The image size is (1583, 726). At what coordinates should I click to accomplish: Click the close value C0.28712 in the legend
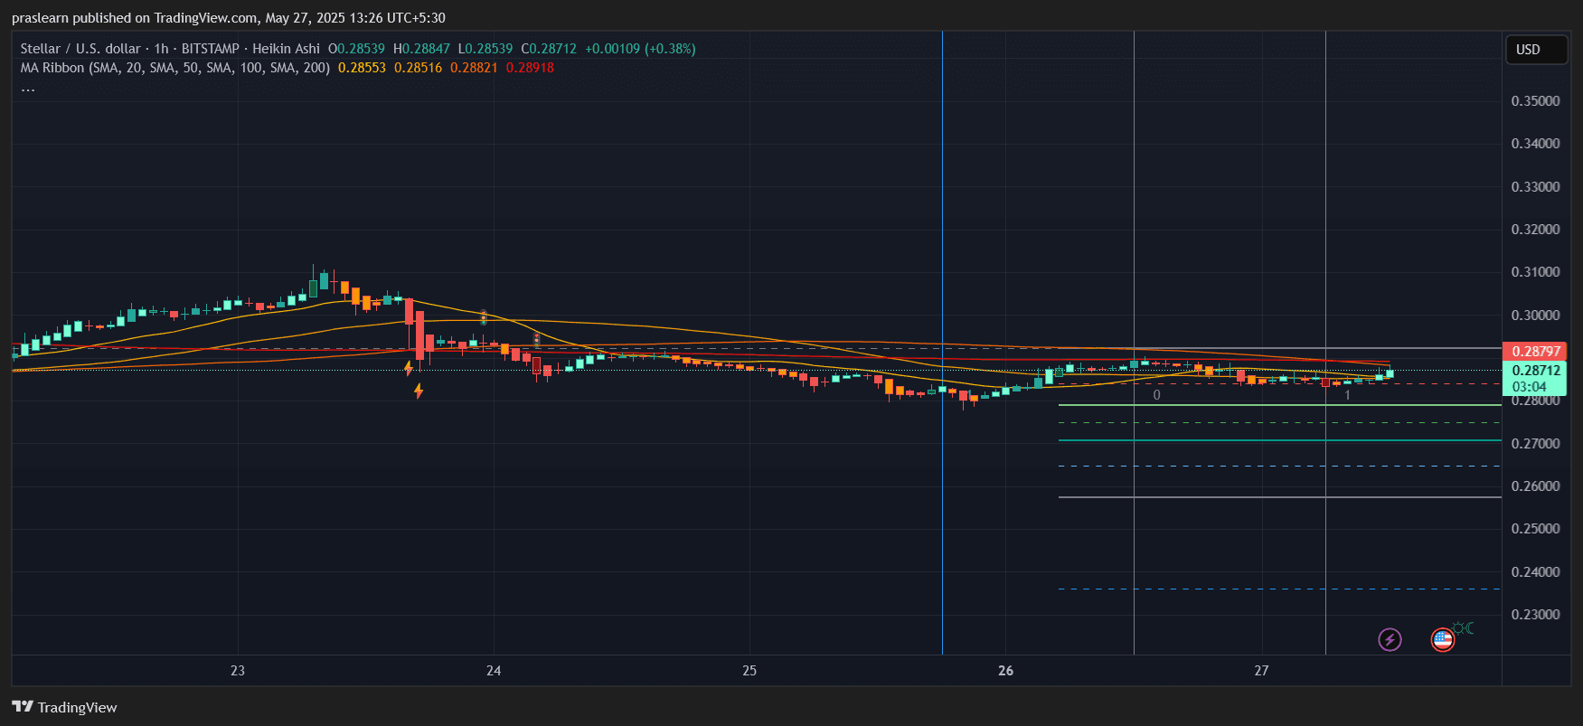549,49
